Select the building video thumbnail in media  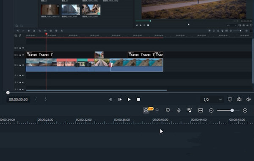71,10
